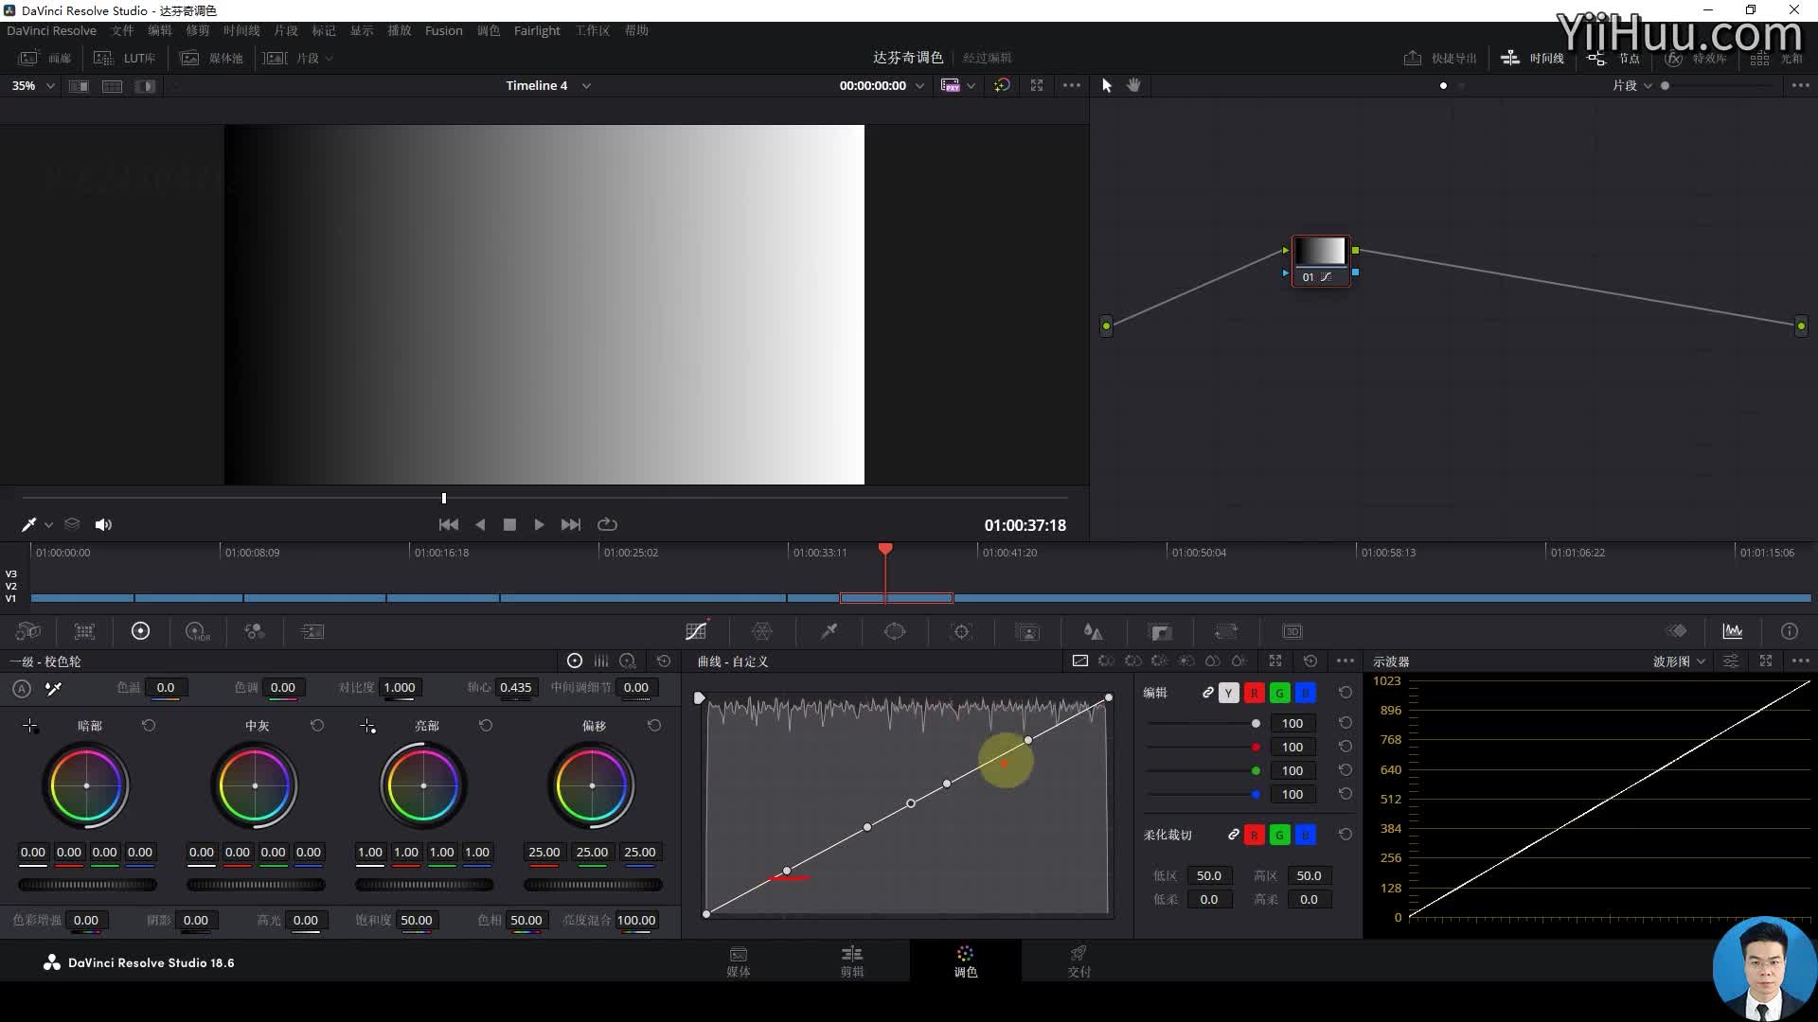
Task: Reset the 中灰 (Gamma) wheel
Action: coord(317,726)
